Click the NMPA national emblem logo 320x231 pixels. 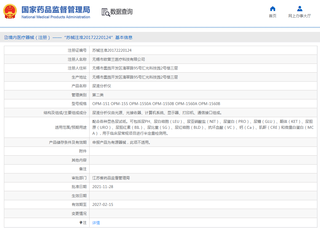(x=10, y=12)
